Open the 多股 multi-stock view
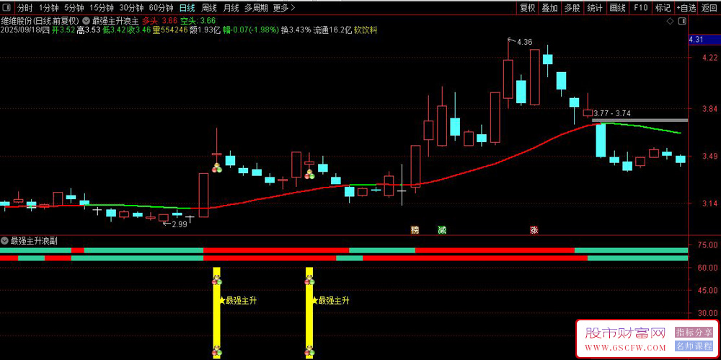Image resolution: width=721 pixels, height=360 pixels. point(572,8)
